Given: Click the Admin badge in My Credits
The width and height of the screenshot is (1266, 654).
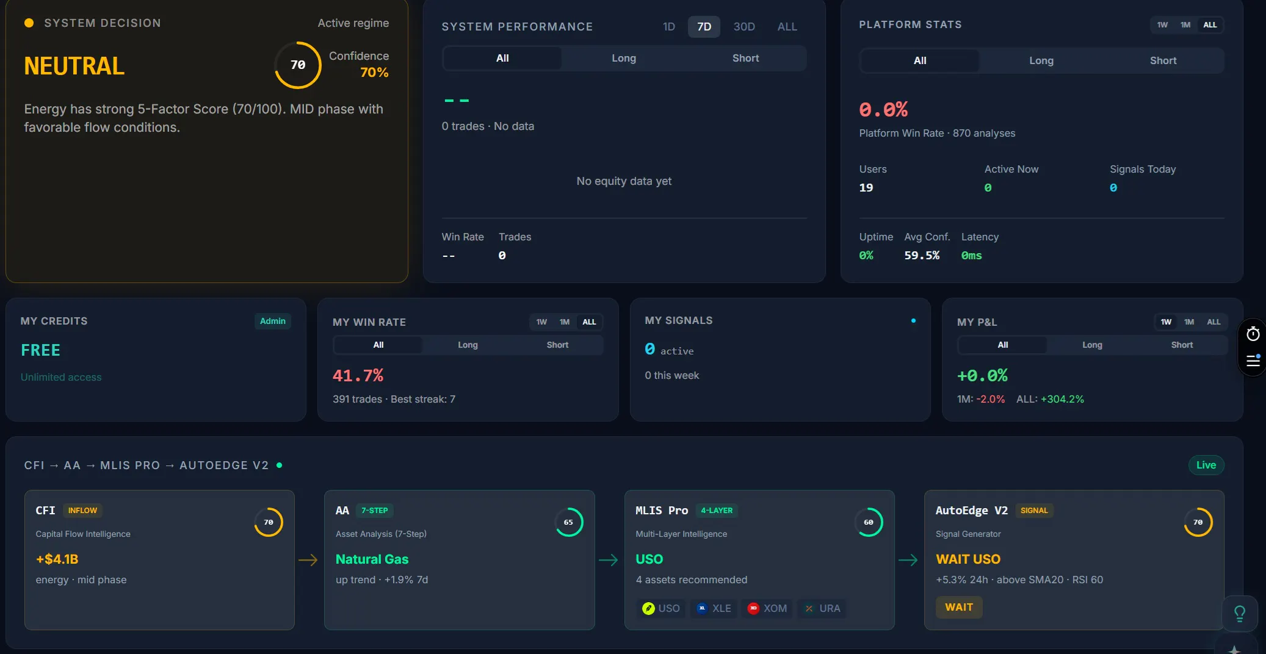Looking at the screenshot, I should click(x=272, y=322).
